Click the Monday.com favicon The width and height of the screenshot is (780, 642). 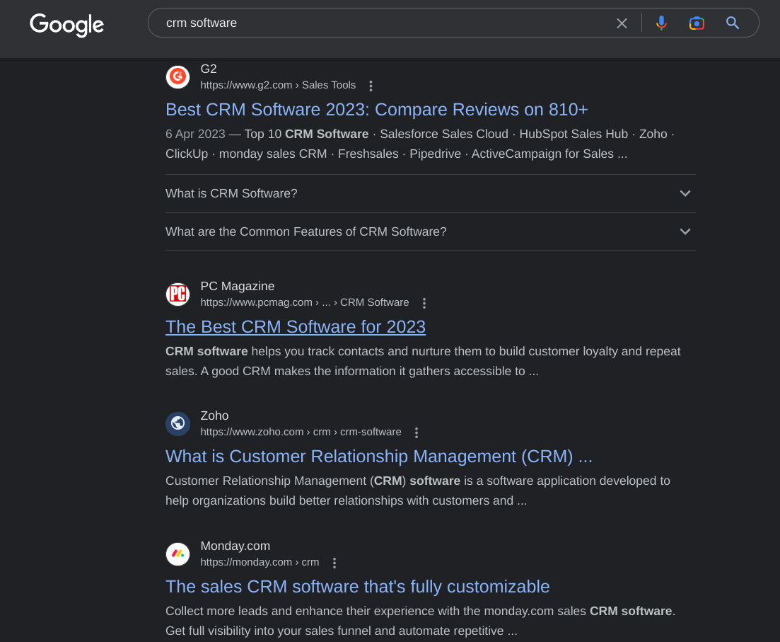[x=177, y=554]
